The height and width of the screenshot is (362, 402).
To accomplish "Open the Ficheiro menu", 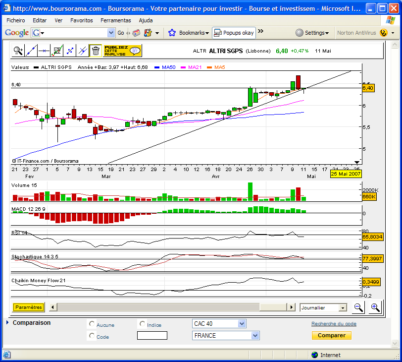I will (x=16, y=20).
